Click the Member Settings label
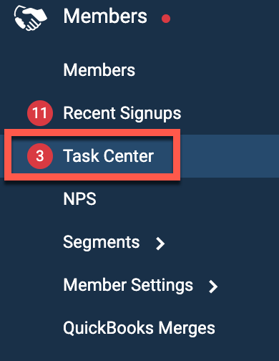Screen dimensions: 279x361 click(x=128, y=285)
